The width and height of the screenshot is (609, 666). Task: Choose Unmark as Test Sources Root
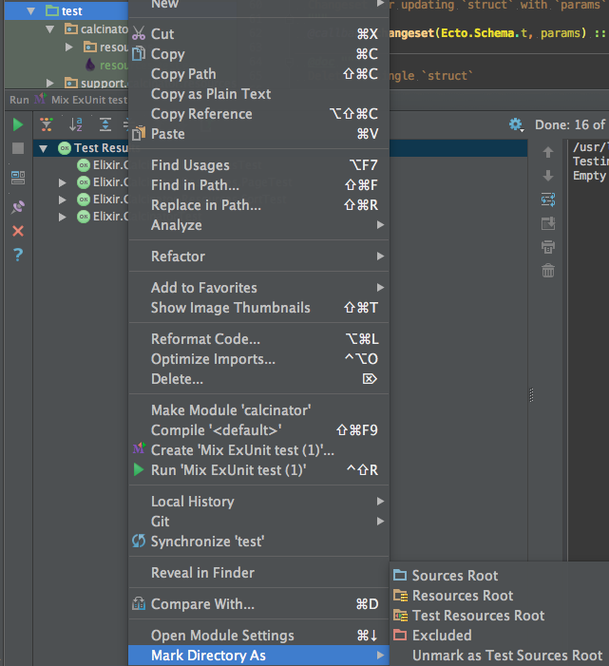point(500,656)
